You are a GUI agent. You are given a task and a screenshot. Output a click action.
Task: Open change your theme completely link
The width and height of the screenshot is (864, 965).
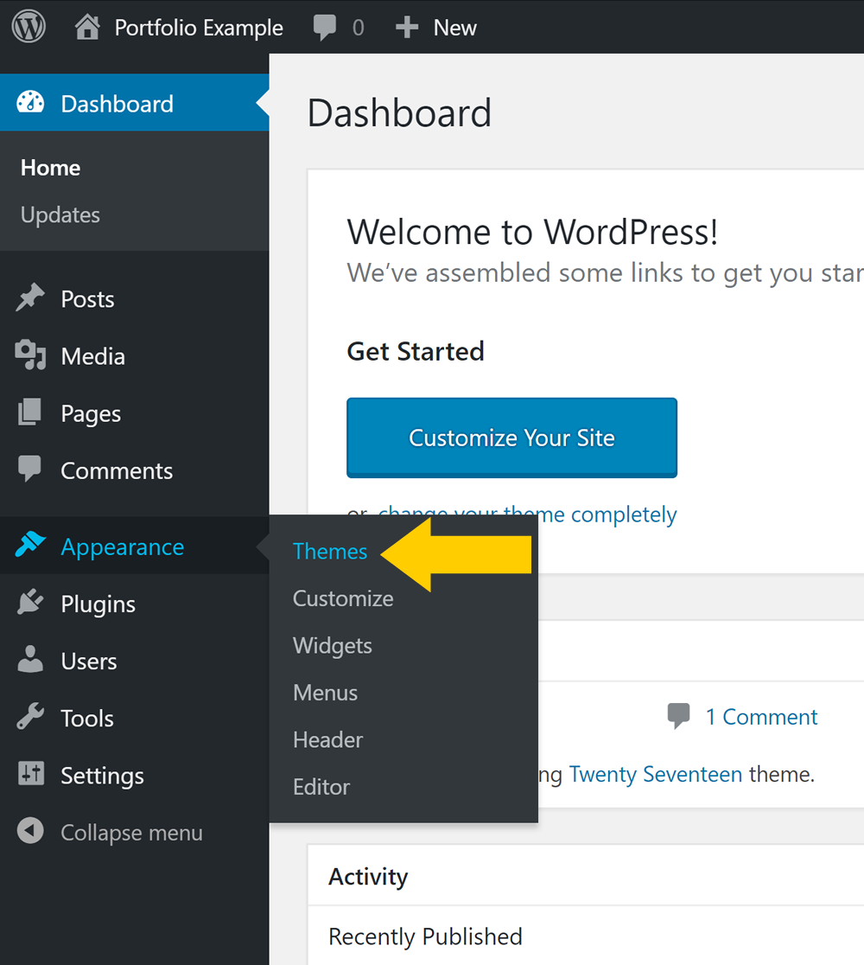click(527, 514)
